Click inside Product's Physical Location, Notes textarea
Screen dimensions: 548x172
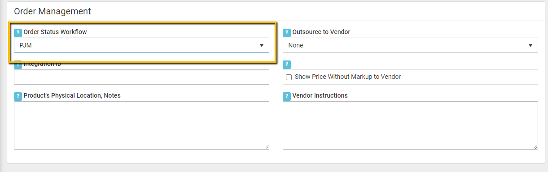coord(141,125)
